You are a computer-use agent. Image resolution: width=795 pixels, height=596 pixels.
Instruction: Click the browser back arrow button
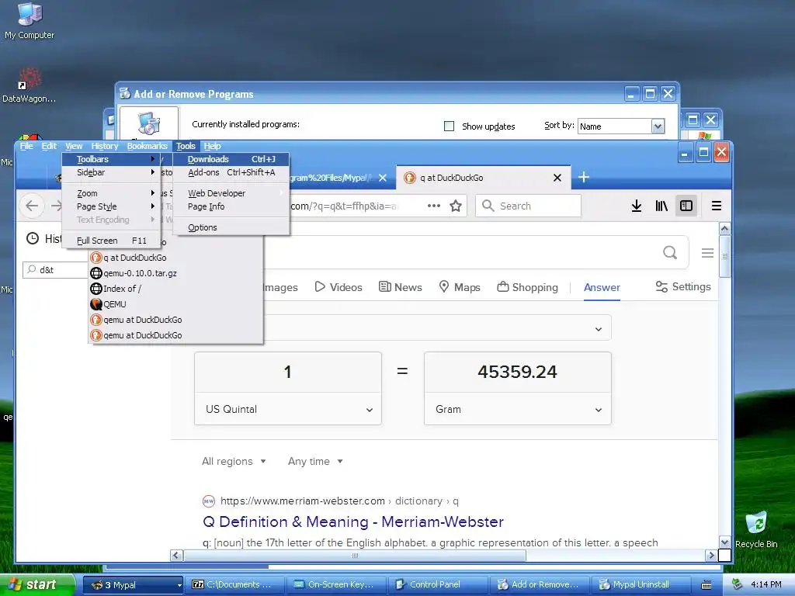tap(32, 206)
